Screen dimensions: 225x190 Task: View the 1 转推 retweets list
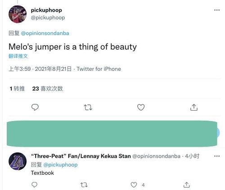17,89
